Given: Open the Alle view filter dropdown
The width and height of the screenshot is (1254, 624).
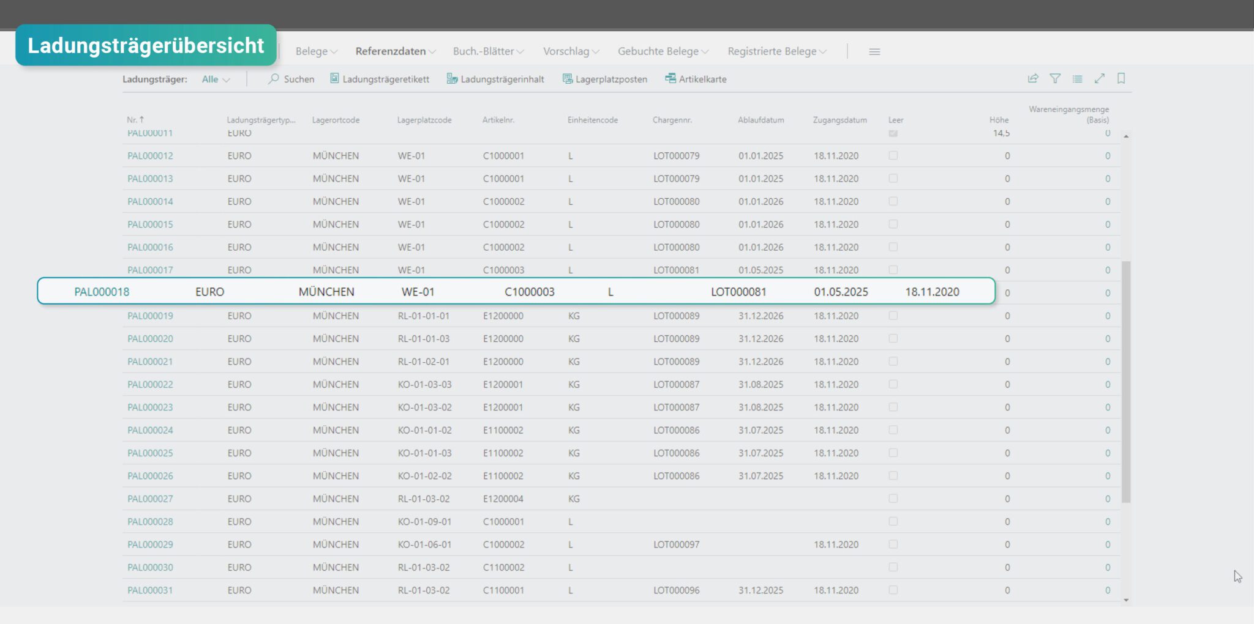Looking at the screenshot, I should [216, 79].
